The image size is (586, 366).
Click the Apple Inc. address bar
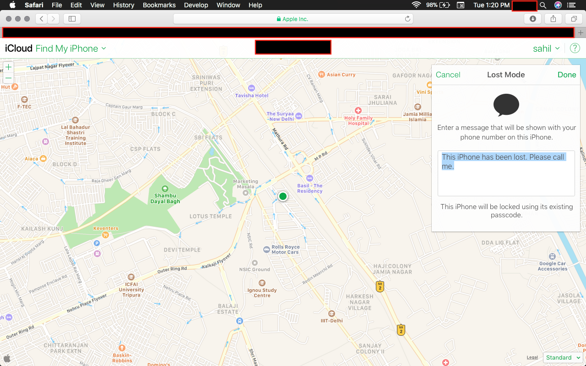[293, 19]
